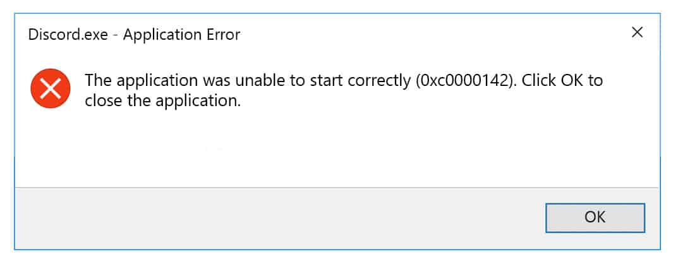Click the blank white area under the error icon
This screenshot has width=678, height=266.
pos(51,147)
